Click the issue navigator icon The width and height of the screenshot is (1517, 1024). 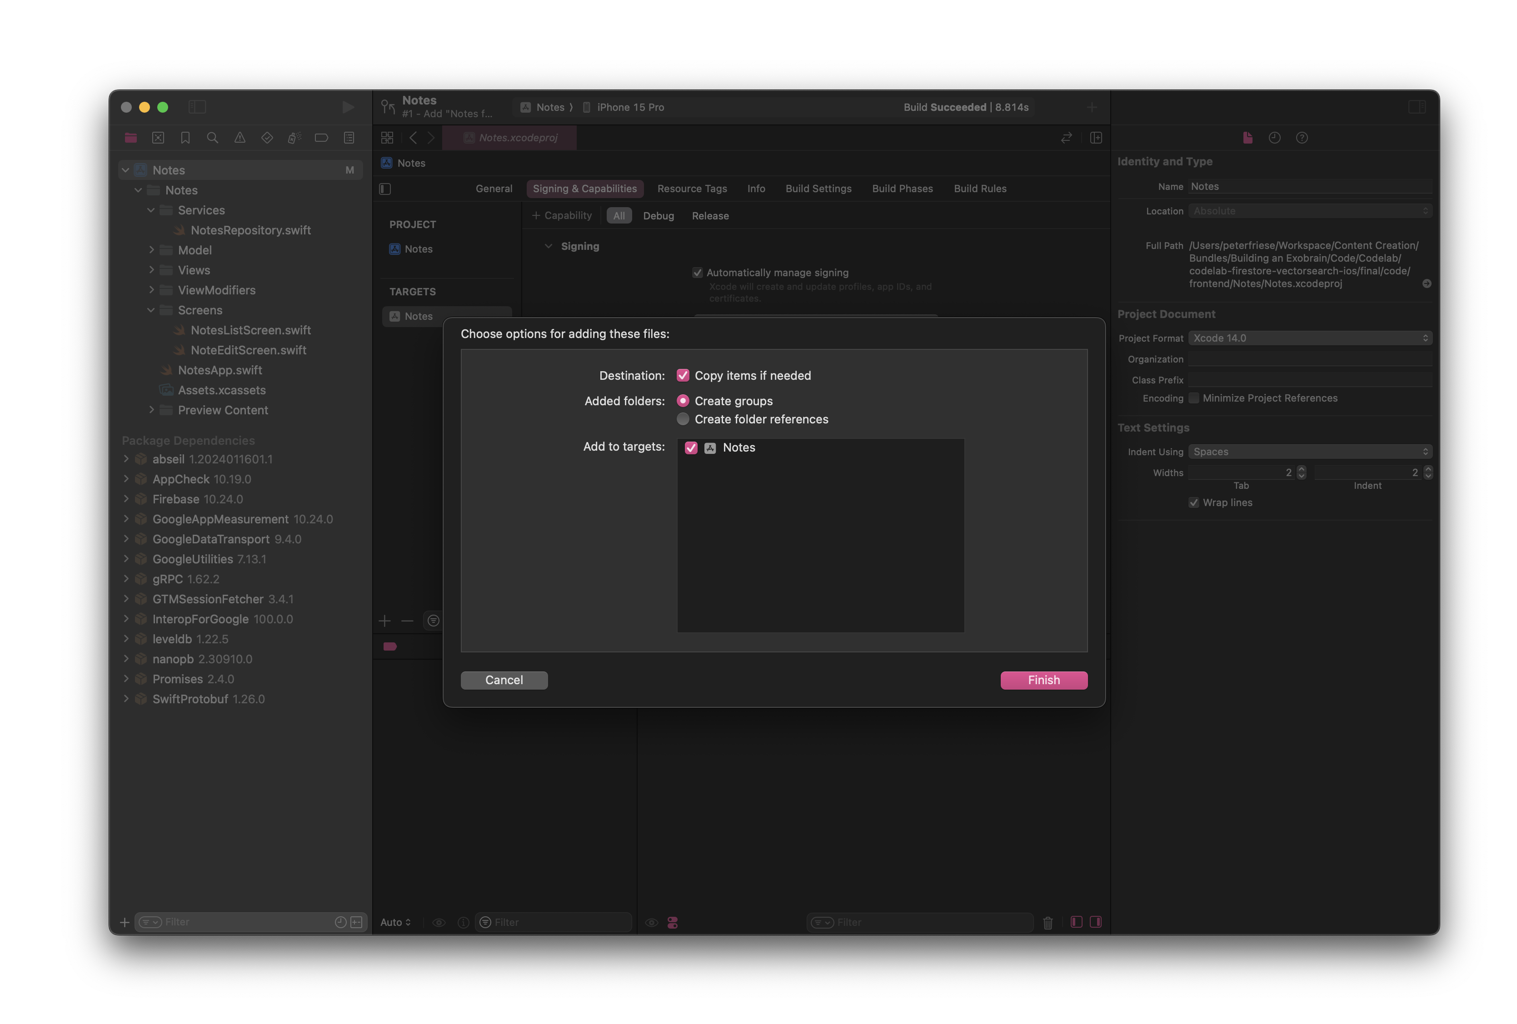pos(239,138)
